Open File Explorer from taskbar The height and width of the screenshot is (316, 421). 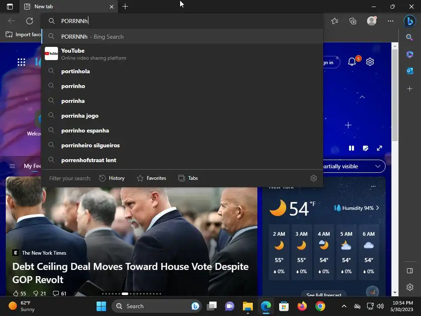tap(248, 306)
